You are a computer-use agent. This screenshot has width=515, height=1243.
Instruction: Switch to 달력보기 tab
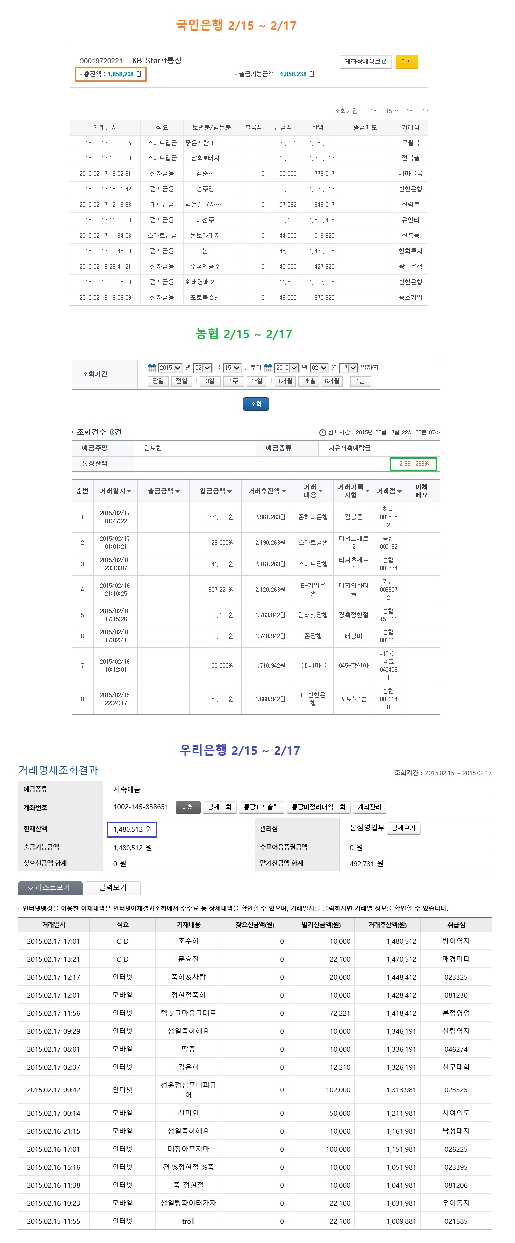pos(113,888)
